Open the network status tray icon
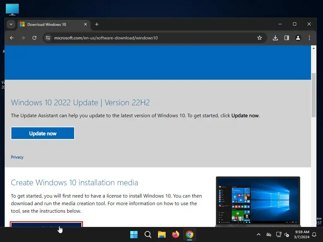323x242 pixels. click(x=279, y=234)
